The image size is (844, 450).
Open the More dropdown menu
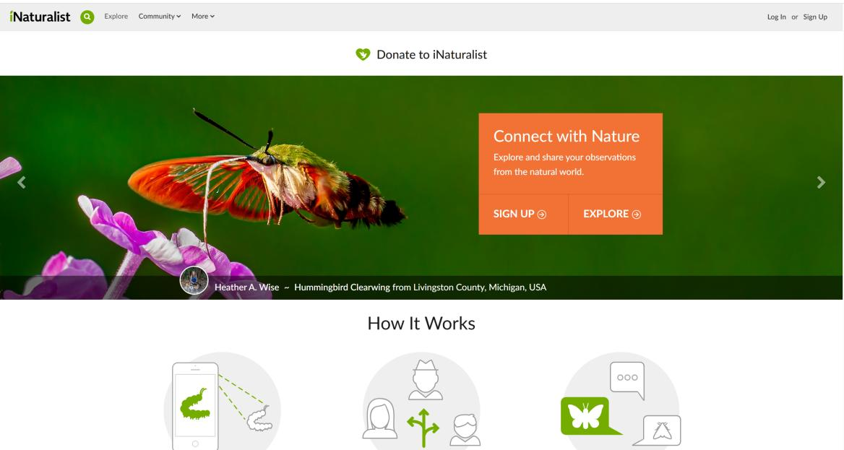(203, 17)
